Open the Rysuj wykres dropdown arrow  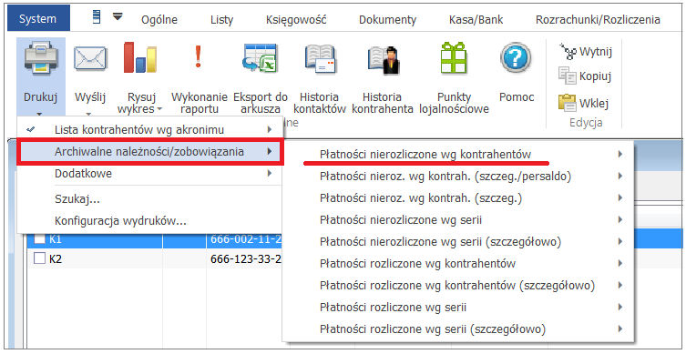click(159, 109)
